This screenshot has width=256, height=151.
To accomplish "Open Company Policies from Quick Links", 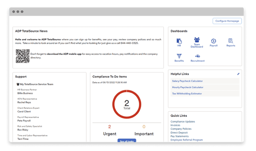I will (x=181, y=129).
